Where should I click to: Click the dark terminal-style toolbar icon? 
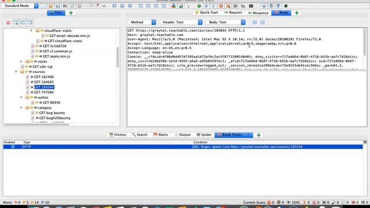pos(251,6)
